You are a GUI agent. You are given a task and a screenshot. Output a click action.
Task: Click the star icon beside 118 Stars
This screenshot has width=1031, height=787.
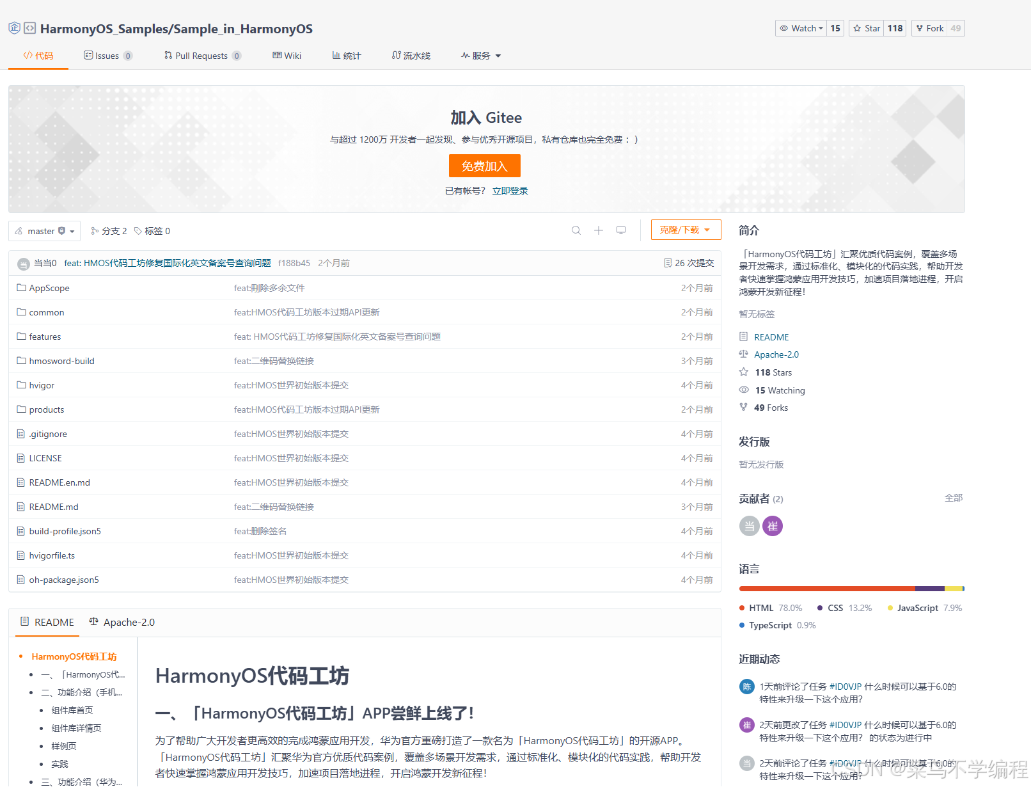[x=743, y=372]
